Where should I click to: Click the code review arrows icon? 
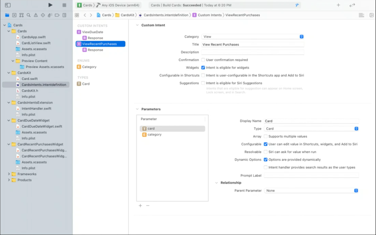tap(352, 5)
